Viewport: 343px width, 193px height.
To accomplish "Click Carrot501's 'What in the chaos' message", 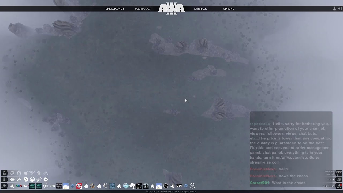I will tap(278, 183).
